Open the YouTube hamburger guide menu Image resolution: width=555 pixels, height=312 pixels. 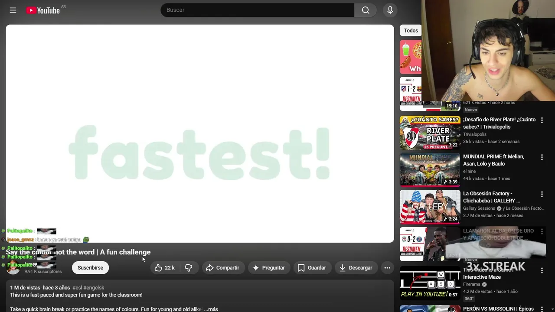click(13, 10)
